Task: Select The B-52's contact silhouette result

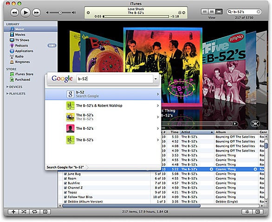Action: point(103,128)
